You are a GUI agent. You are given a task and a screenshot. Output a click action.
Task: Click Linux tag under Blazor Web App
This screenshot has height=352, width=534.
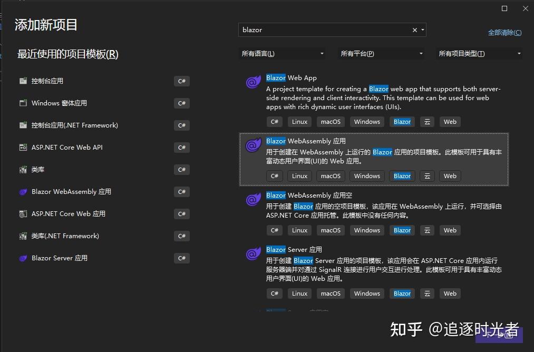(300, 122)
